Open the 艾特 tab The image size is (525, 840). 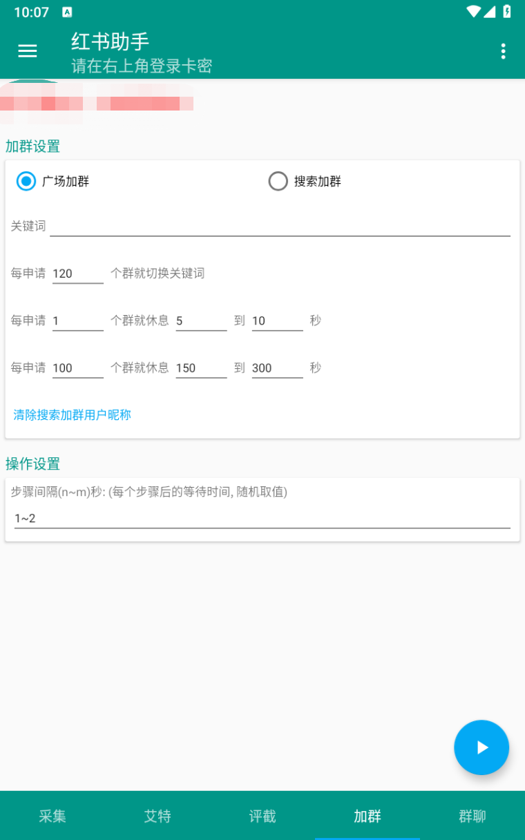pos(157,816)
